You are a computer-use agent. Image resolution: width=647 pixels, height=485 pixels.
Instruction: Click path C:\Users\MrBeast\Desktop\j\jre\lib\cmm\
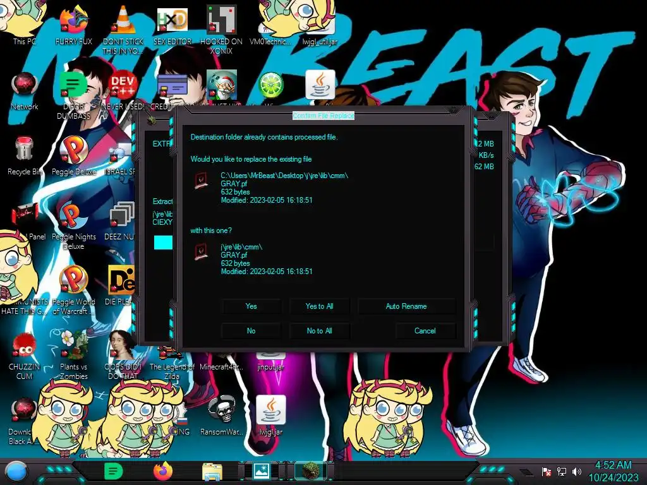[284, 176]
